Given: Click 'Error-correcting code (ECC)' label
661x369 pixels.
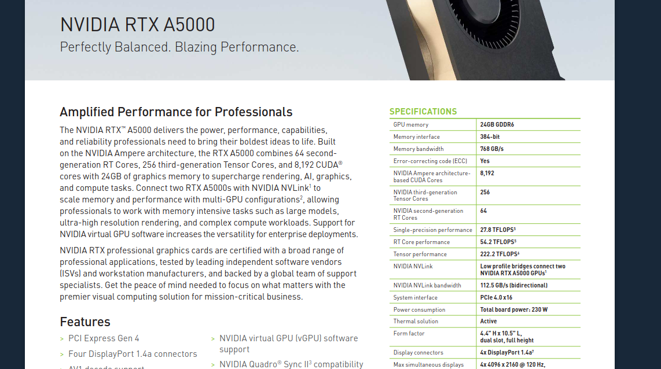Looking at the screenshot, I should [x=430, y=161].
